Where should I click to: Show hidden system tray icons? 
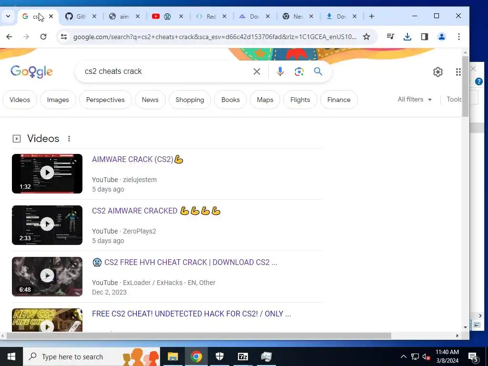[x=403, y=356]
